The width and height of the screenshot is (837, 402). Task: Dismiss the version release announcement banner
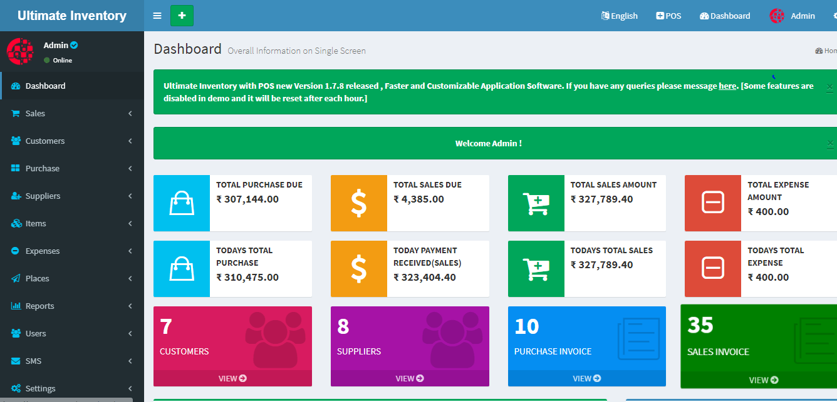click(x=830, y=88)
